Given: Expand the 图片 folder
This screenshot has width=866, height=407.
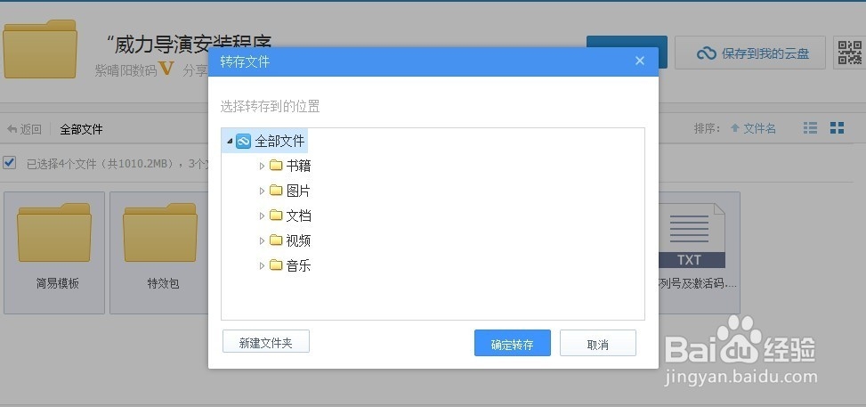Looking at the screenshot, I should click(262, 191).
